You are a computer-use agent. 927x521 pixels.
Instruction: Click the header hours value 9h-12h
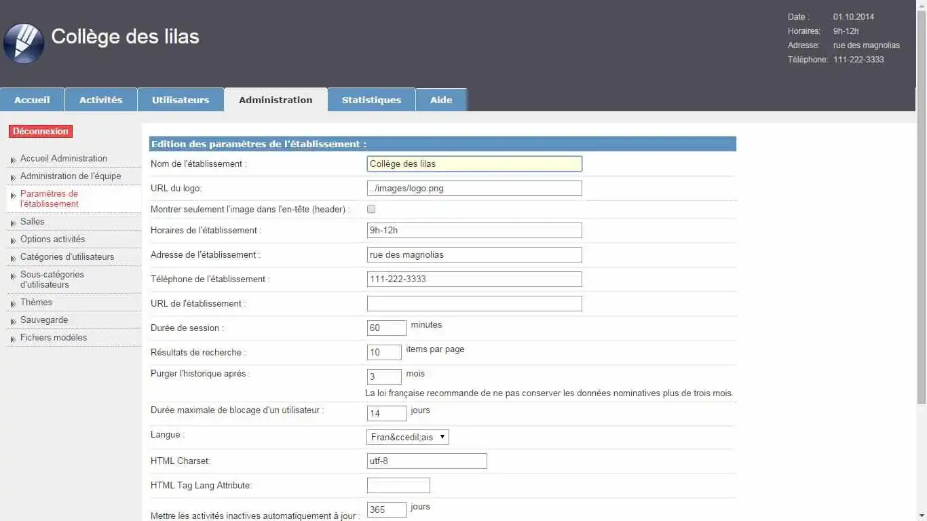click(846, 31)
